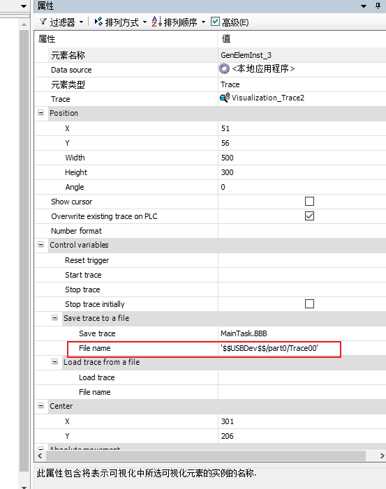386x489 pixels.
Task: Click left panel vertical scrollbar up arrow
Action: click(x=24, y=24)
